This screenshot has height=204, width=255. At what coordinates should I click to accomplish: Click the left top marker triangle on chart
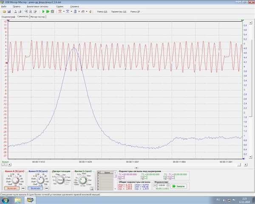pos(8,20)
